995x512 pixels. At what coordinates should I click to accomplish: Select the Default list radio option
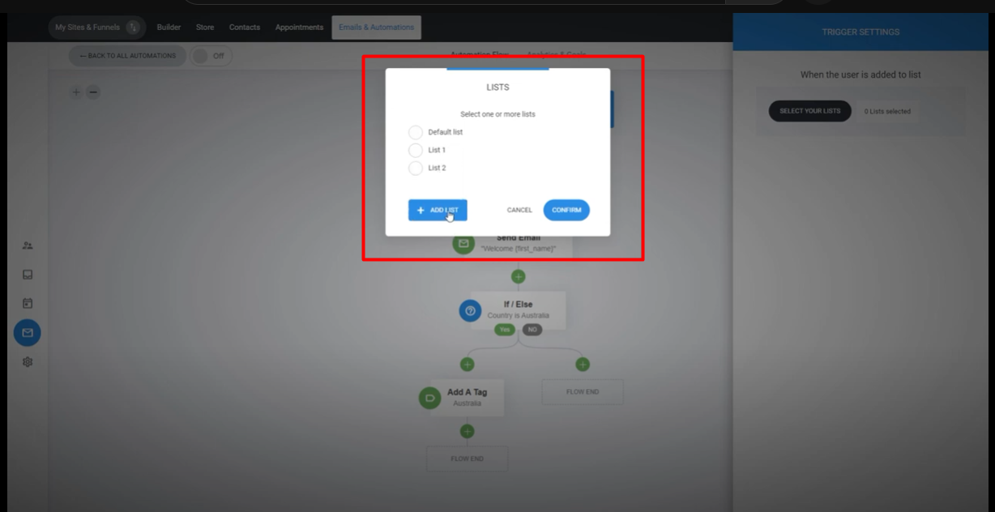coord(416,132)
